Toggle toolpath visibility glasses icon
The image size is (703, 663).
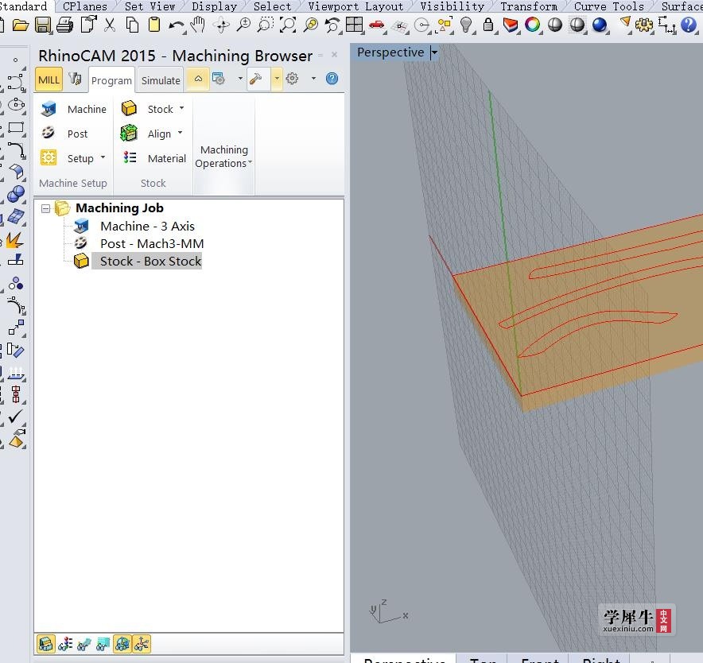tap(84, 644)
